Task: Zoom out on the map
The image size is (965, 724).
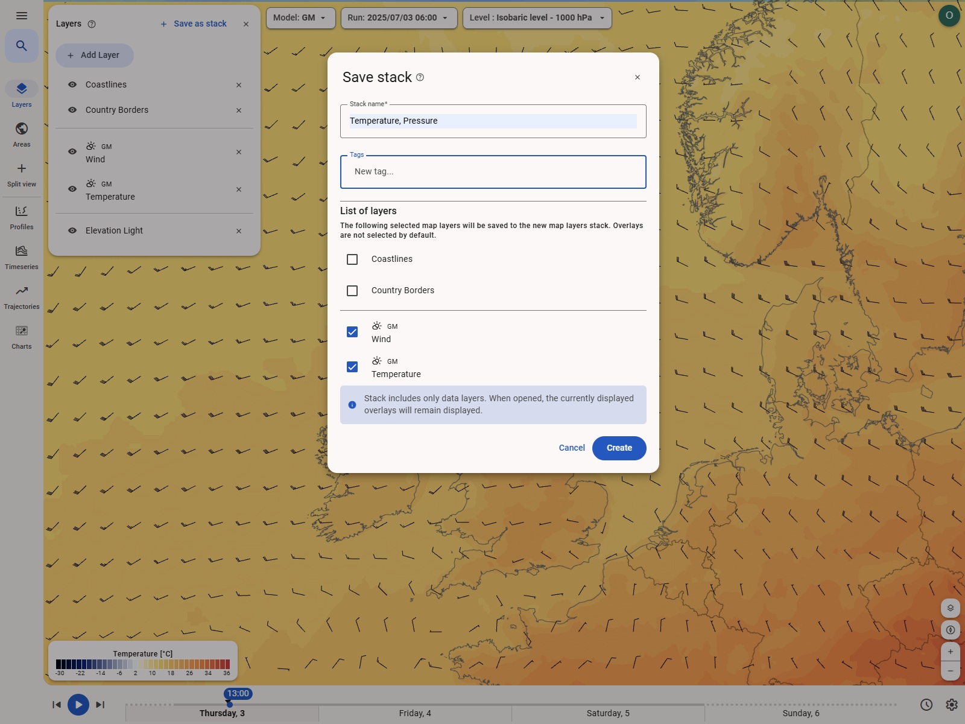Action: 951,671
